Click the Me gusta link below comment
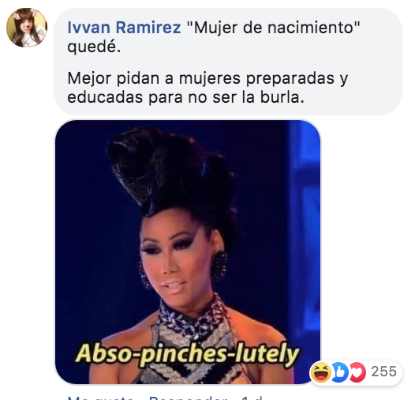 click(x=100, y=398)
